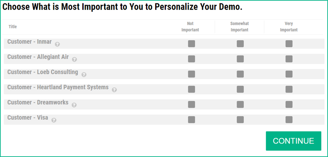Click question mark beside Loeb Consulting
The image size is (328, 157).
tap(84, 75)
